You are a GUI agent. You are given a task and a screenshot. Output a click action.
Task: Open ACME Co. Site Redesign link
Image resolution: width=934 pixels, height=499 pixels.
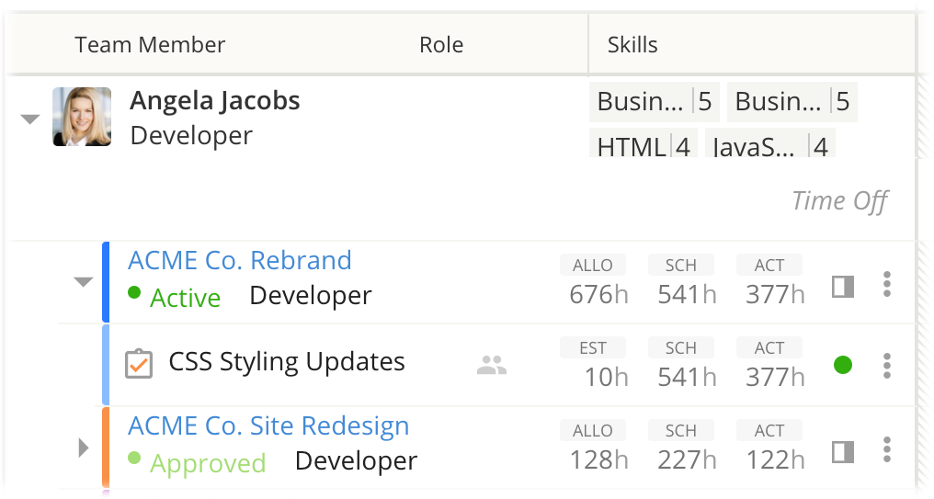[x=268, y=426]
